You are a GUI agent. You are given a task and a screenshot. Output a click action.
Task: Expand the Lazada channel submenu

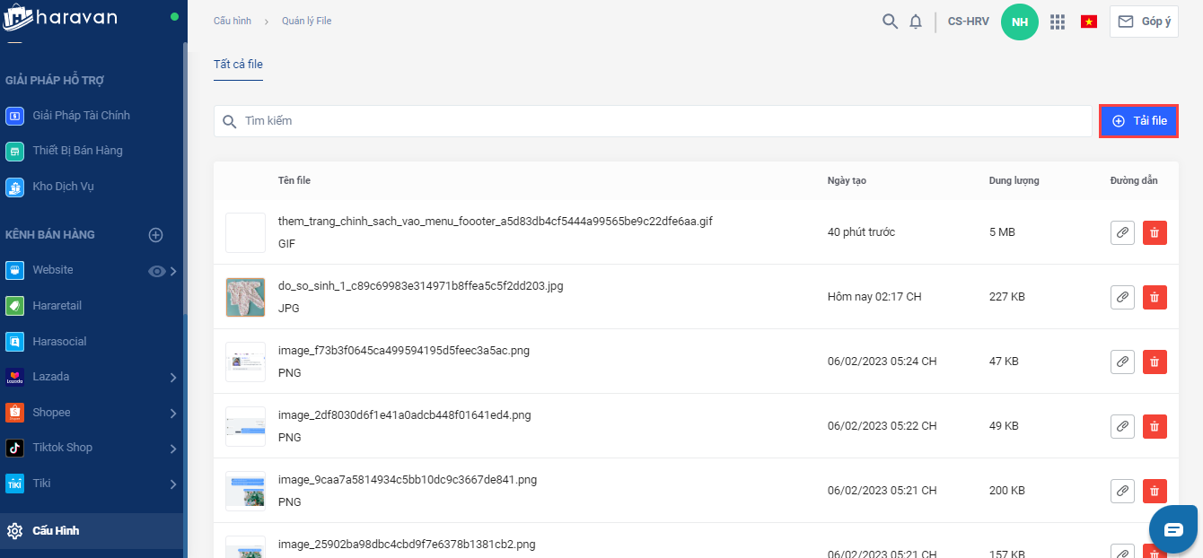(173, 378)
